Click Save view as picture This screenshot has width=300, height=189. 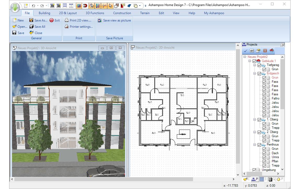(114, 20)
